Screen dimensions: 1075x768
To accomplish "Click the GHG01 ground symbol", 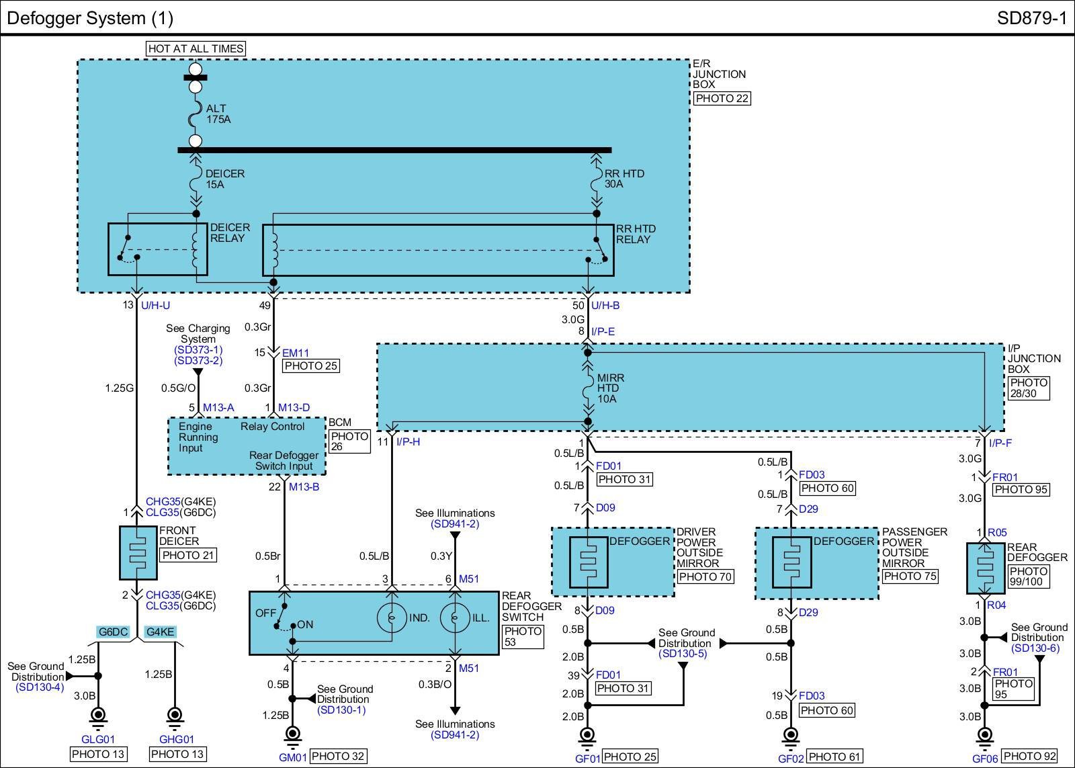I will pos(175,716).
